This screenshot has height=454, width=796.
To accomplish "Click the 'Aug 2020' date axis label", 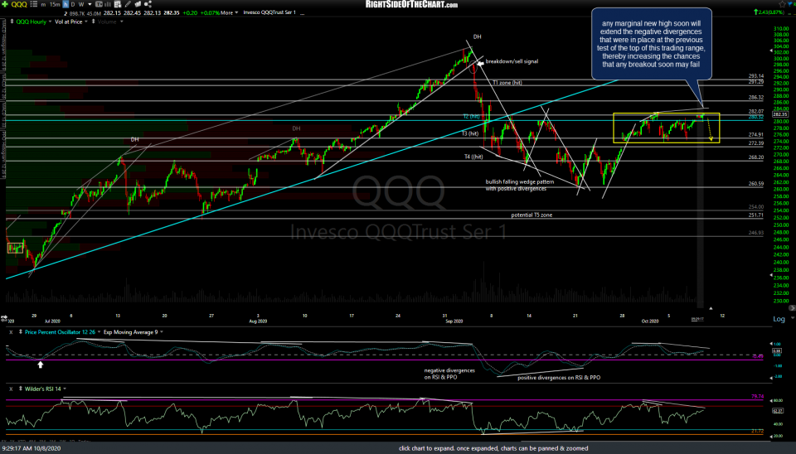I will (258, 321).
